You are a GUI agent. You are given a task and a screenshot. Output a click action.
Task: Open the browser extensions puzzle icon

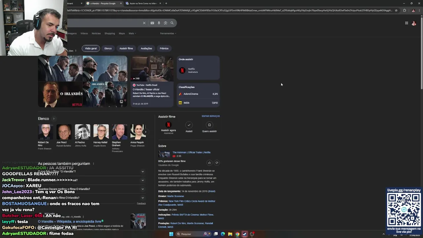click(x=404, y=10)
